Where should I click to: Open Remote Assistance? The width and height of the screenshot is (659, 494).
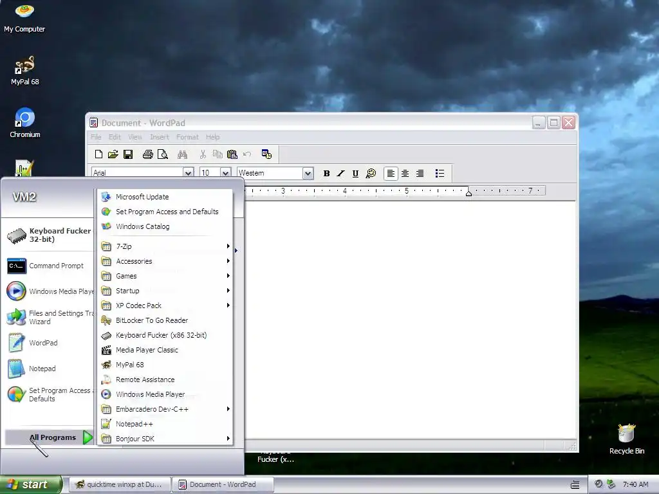pyautogui.click(x=165, y=380)
